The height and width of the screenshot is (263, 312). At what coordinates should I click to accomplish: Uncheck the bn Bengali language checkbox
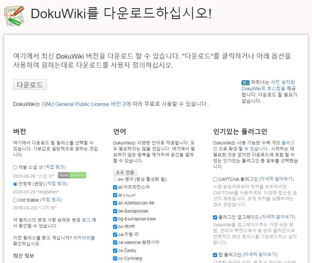pyautogui.click(x=115, y=227)
